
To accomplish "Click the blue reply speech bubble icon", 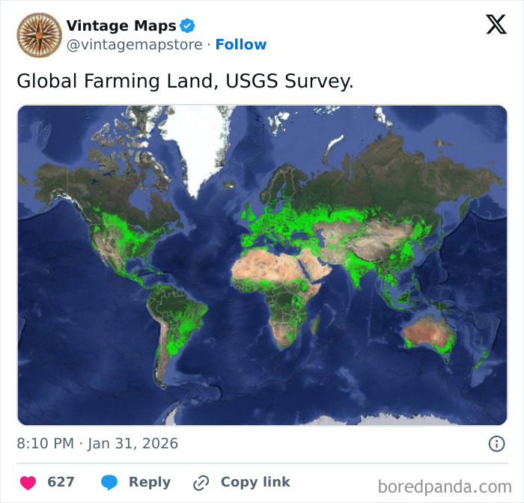I will [x=109, y=483].
